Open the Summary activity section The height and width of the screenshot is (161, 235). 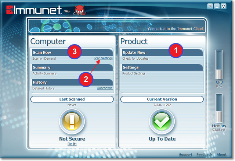(x=41, y=67)
